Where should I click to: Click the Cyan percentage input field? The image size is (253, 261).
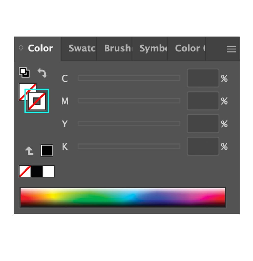203,78
